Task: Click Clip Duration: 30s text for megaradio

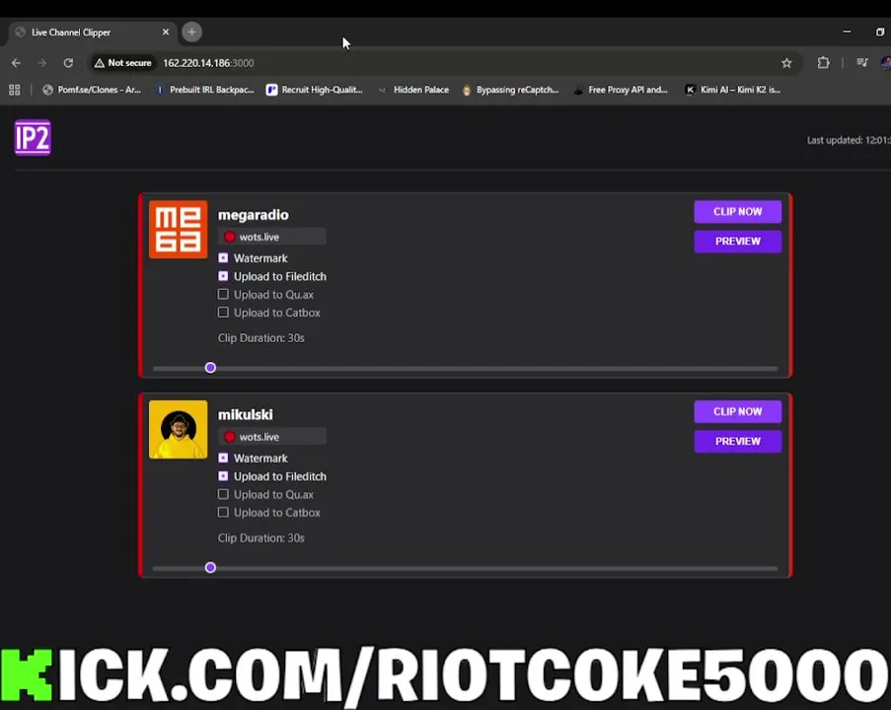Action: coord(261,338)
